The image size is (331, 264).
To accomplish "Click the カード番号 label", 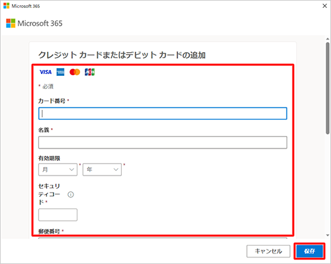I will tap(52, 101).
